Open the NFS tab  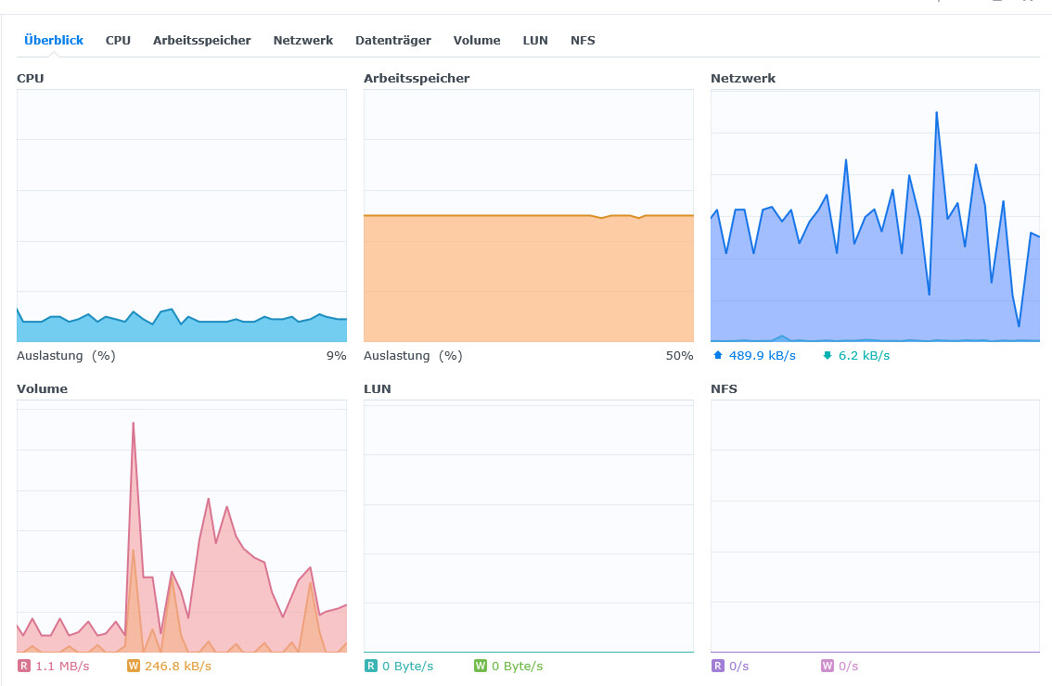583,40
